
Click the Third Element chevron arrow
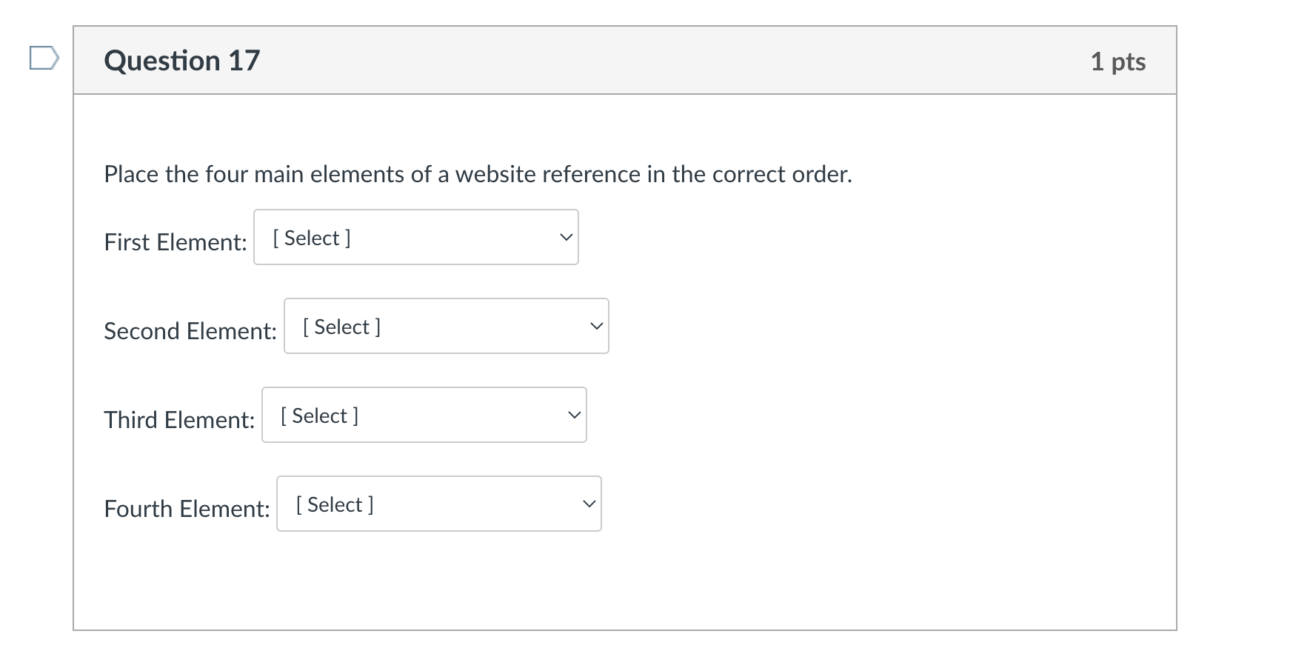pos(574,415)
